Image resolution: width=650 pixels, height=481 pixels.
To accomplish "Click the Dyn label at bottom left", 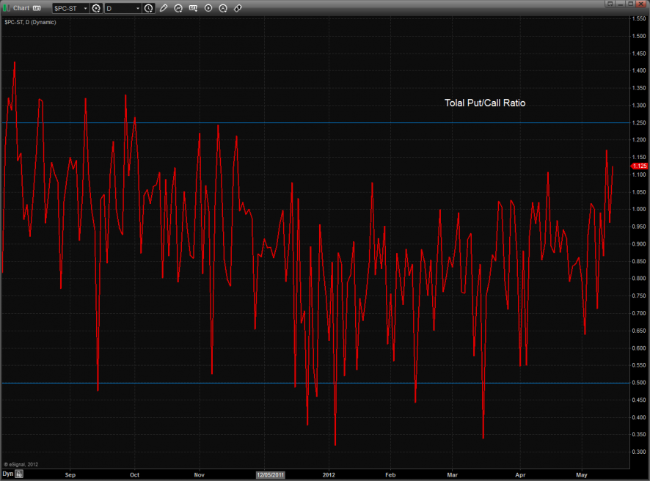I will tap(7, 474).
